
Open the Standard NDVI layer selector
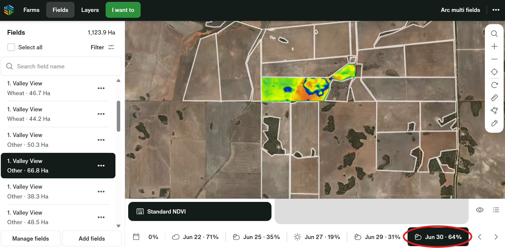(x=200, y=211)
